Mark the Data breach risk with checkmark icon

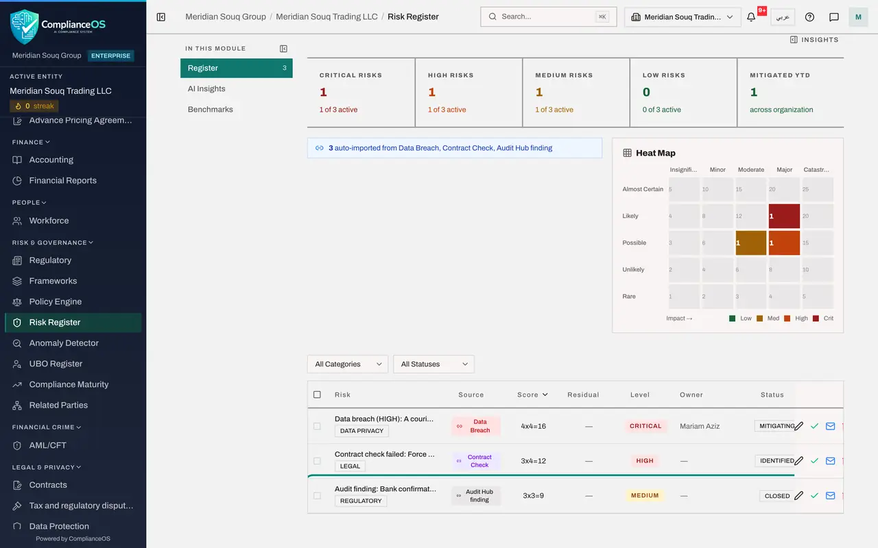[814, 426]
